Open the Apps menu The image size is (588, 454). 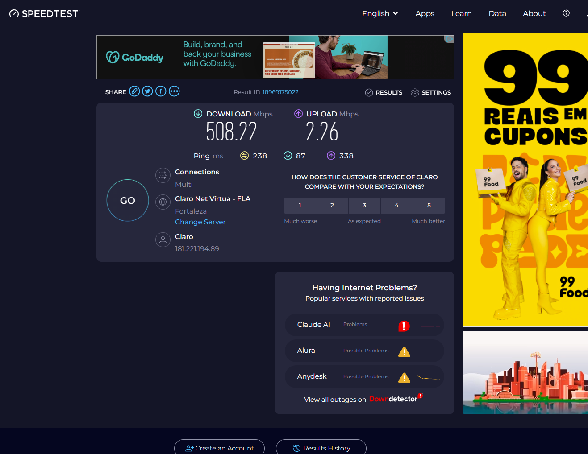click(x=425, y=13)
